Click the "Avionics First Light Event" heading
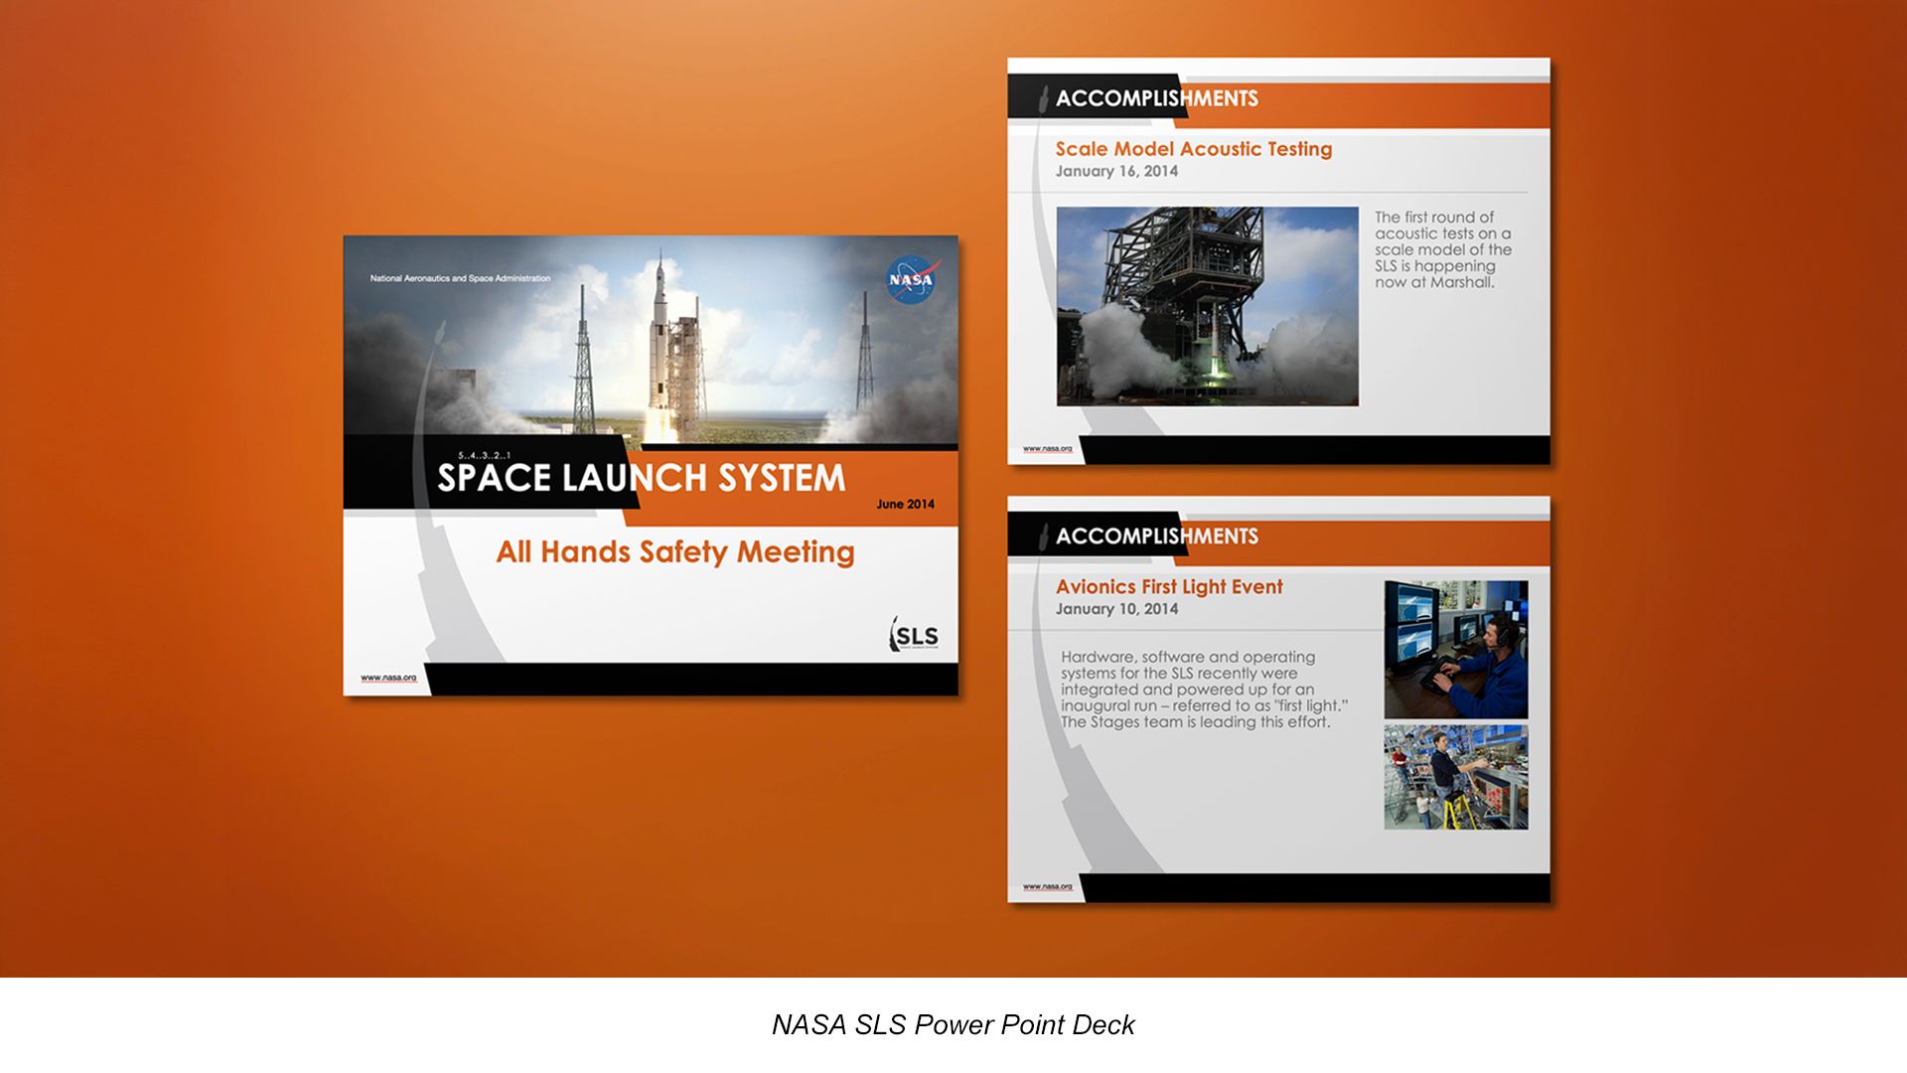1907x1073 pixels. [1169, 587]
